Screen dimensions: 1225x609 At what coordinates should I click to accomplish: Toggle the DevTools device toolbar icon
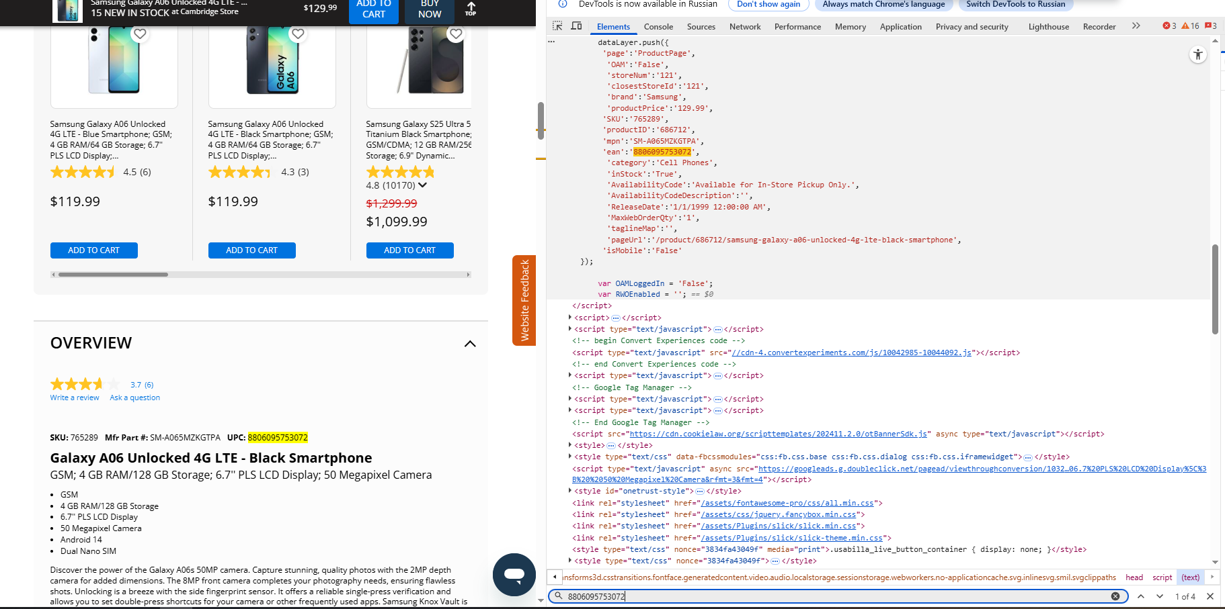tap(576, 26)
